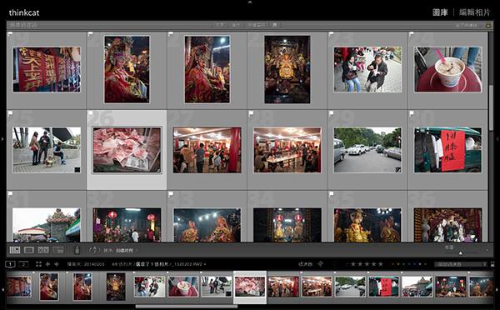This screenshot has width=500, height=310.
Task: Open the toolbar content options triangle
Action: [487, 250]
